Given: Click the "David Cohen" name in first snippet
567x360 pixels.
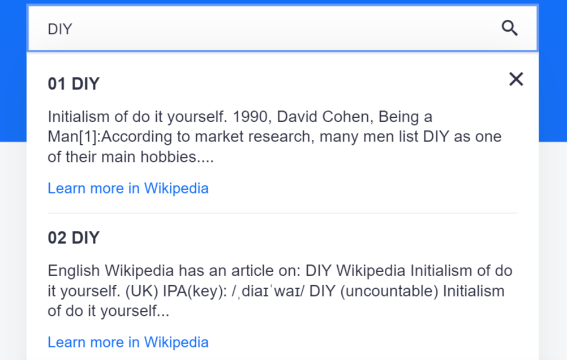Looking at the screenshot, I should tap(322, 117).
